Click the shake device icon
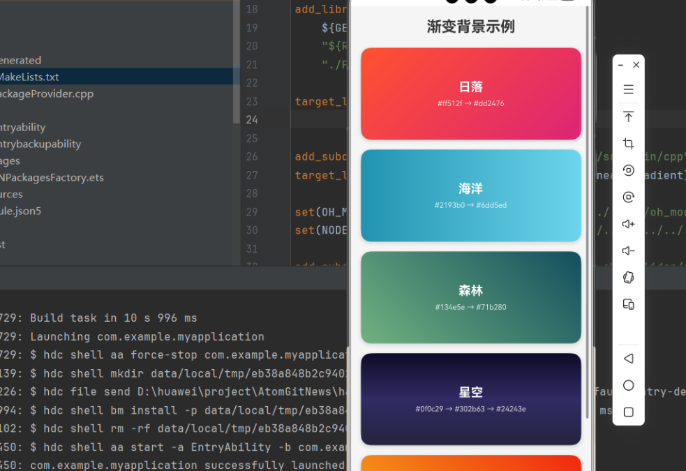Screen dimensions: 686x471 tap(628, 277)
